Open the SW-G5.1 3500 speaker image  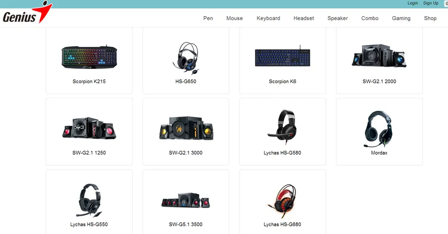point(186,200)
